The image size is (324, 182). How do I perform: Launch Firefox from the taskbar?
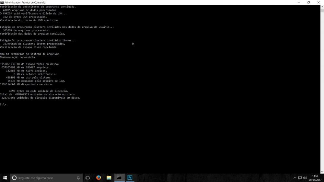[x=98, y=178]
